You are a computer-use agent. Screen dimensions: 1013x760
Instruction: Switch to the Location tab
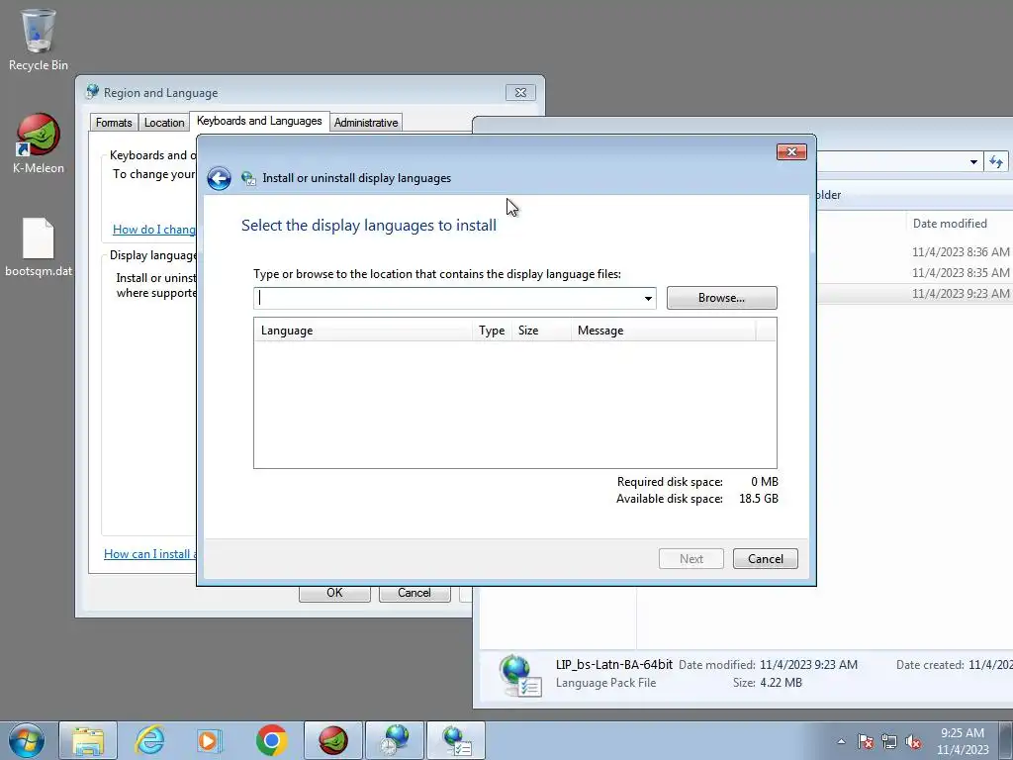[164, 123]
